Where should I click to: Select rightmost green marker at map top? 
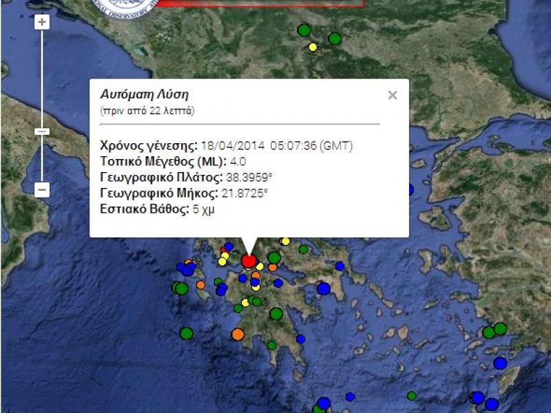[x=335, y=39]
